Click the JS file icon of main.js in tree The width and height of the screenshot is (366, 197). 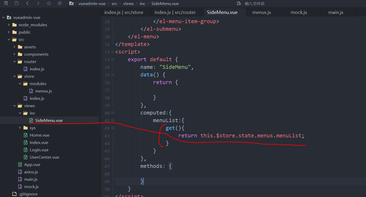[x=20, y=179]
